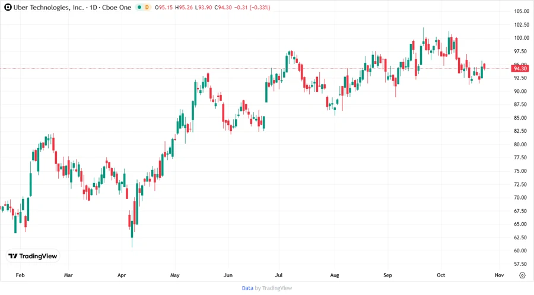This screenshot has width=534, height=295.
Task: Click the 65.00 price axis label
Action: click(522, 225)
